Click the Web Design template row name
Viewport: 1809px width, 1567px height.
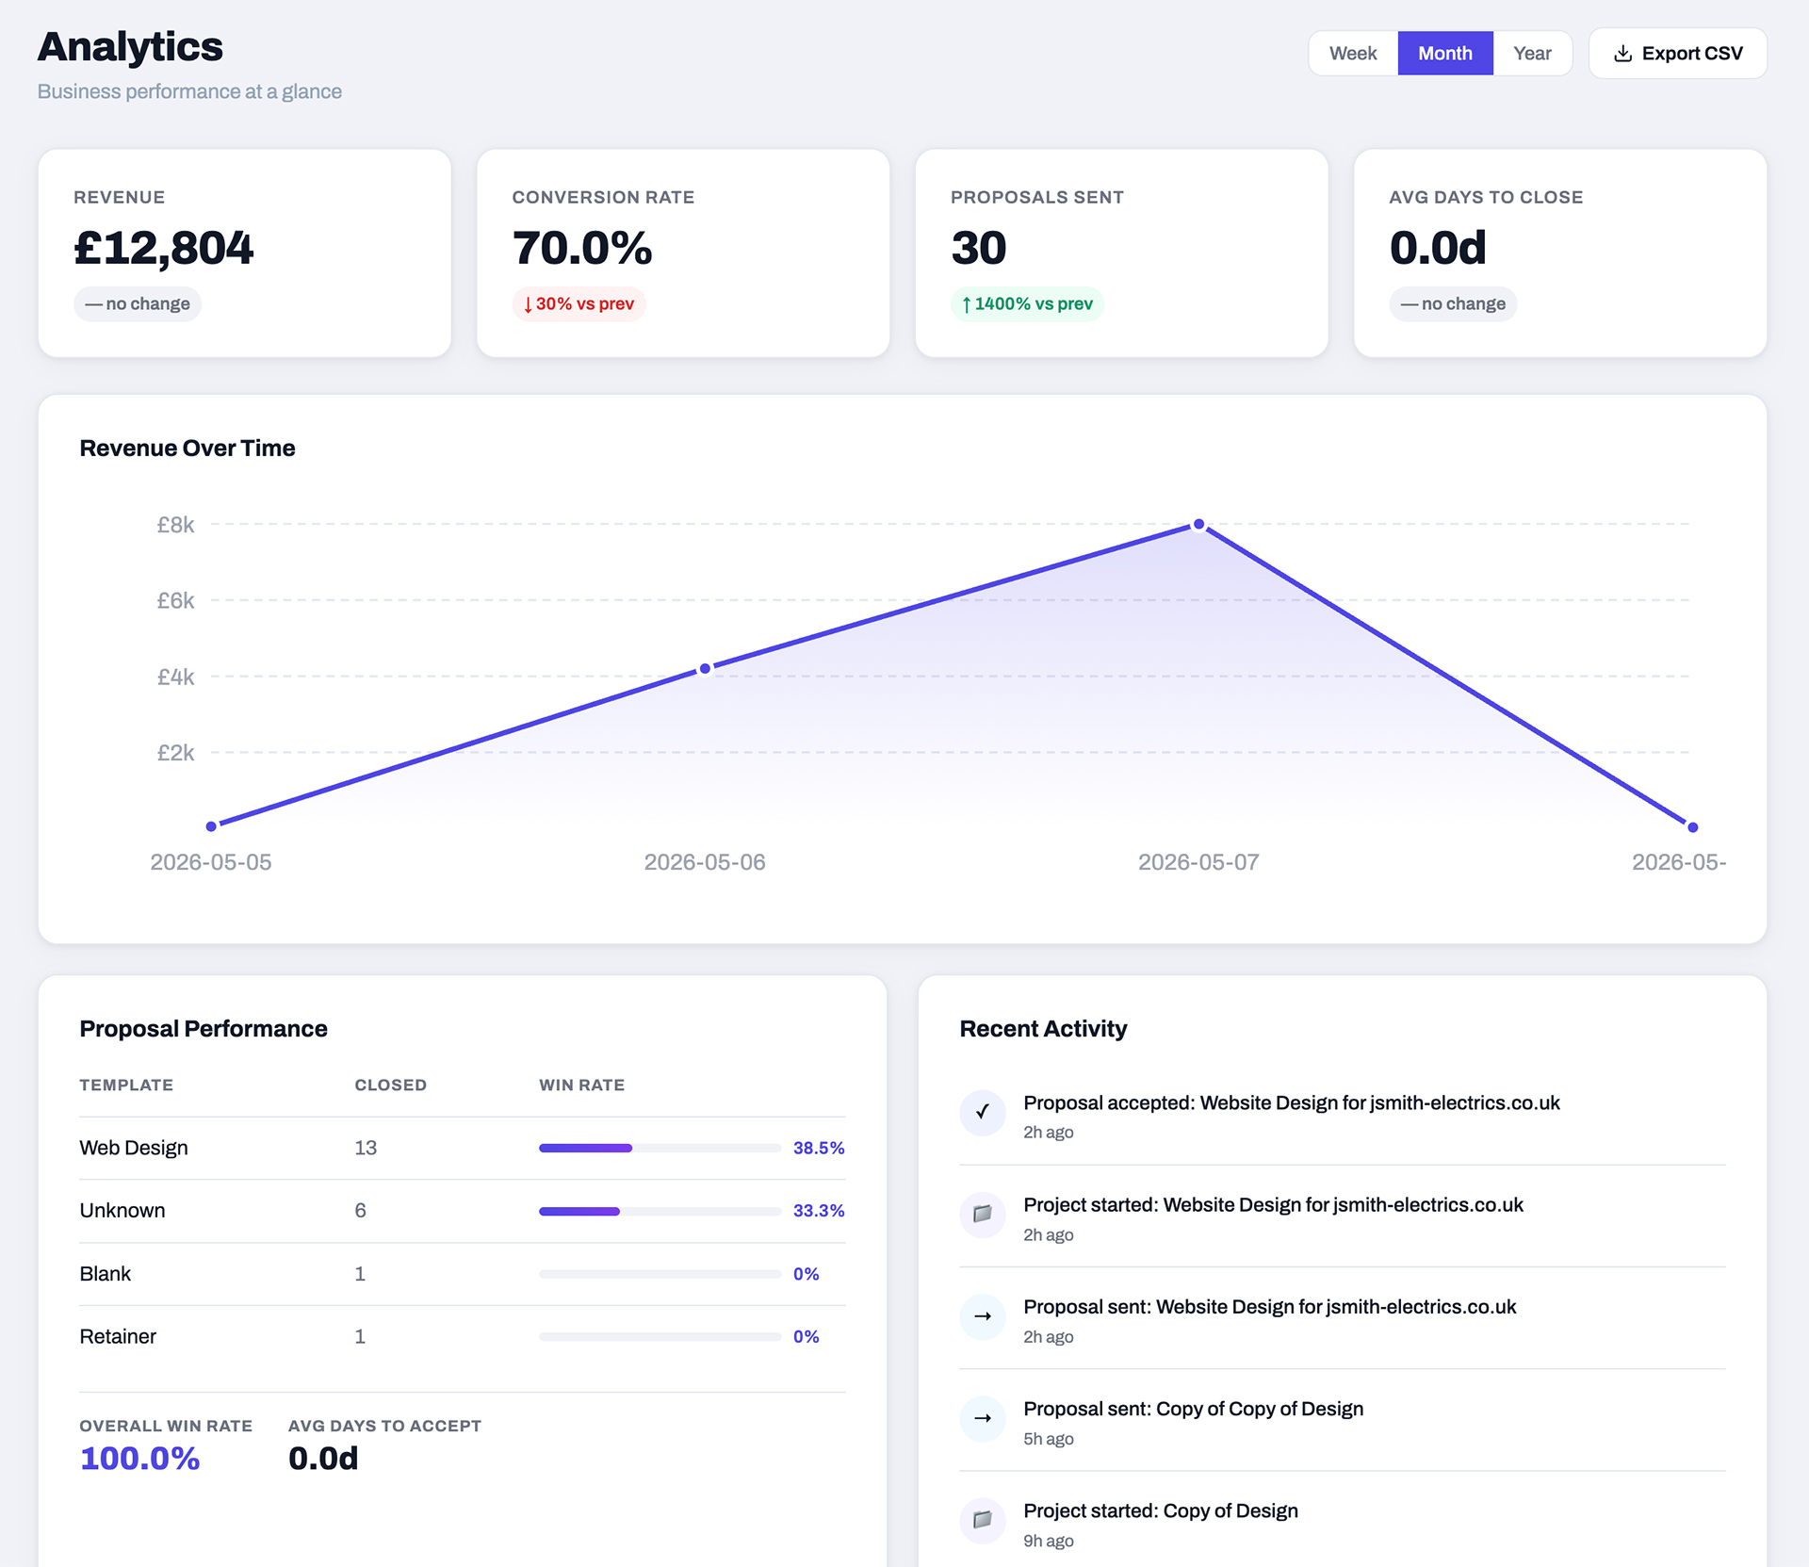click(134, 1148)
